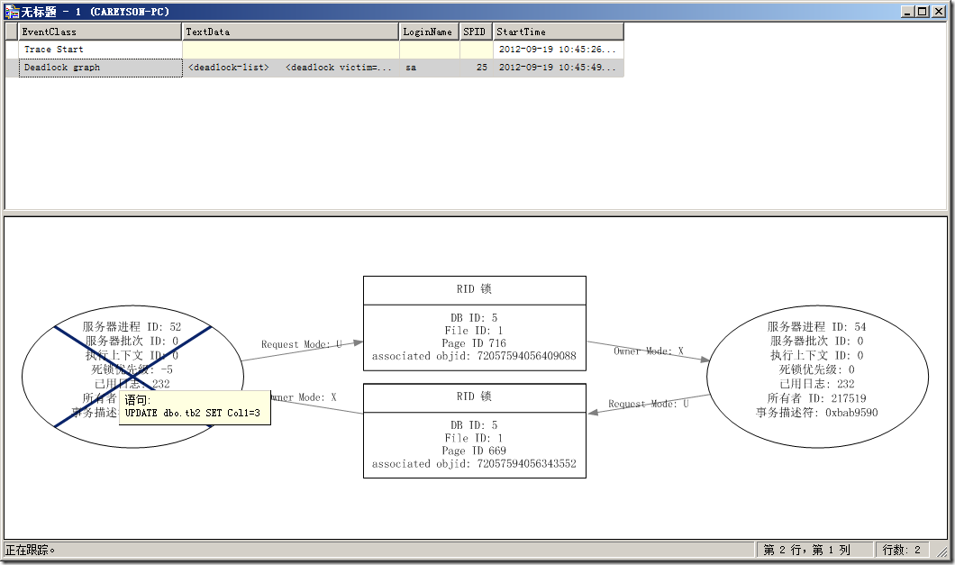
Task: Maximize the trace window
Action: pyautogui.click(x=923, y=12)
